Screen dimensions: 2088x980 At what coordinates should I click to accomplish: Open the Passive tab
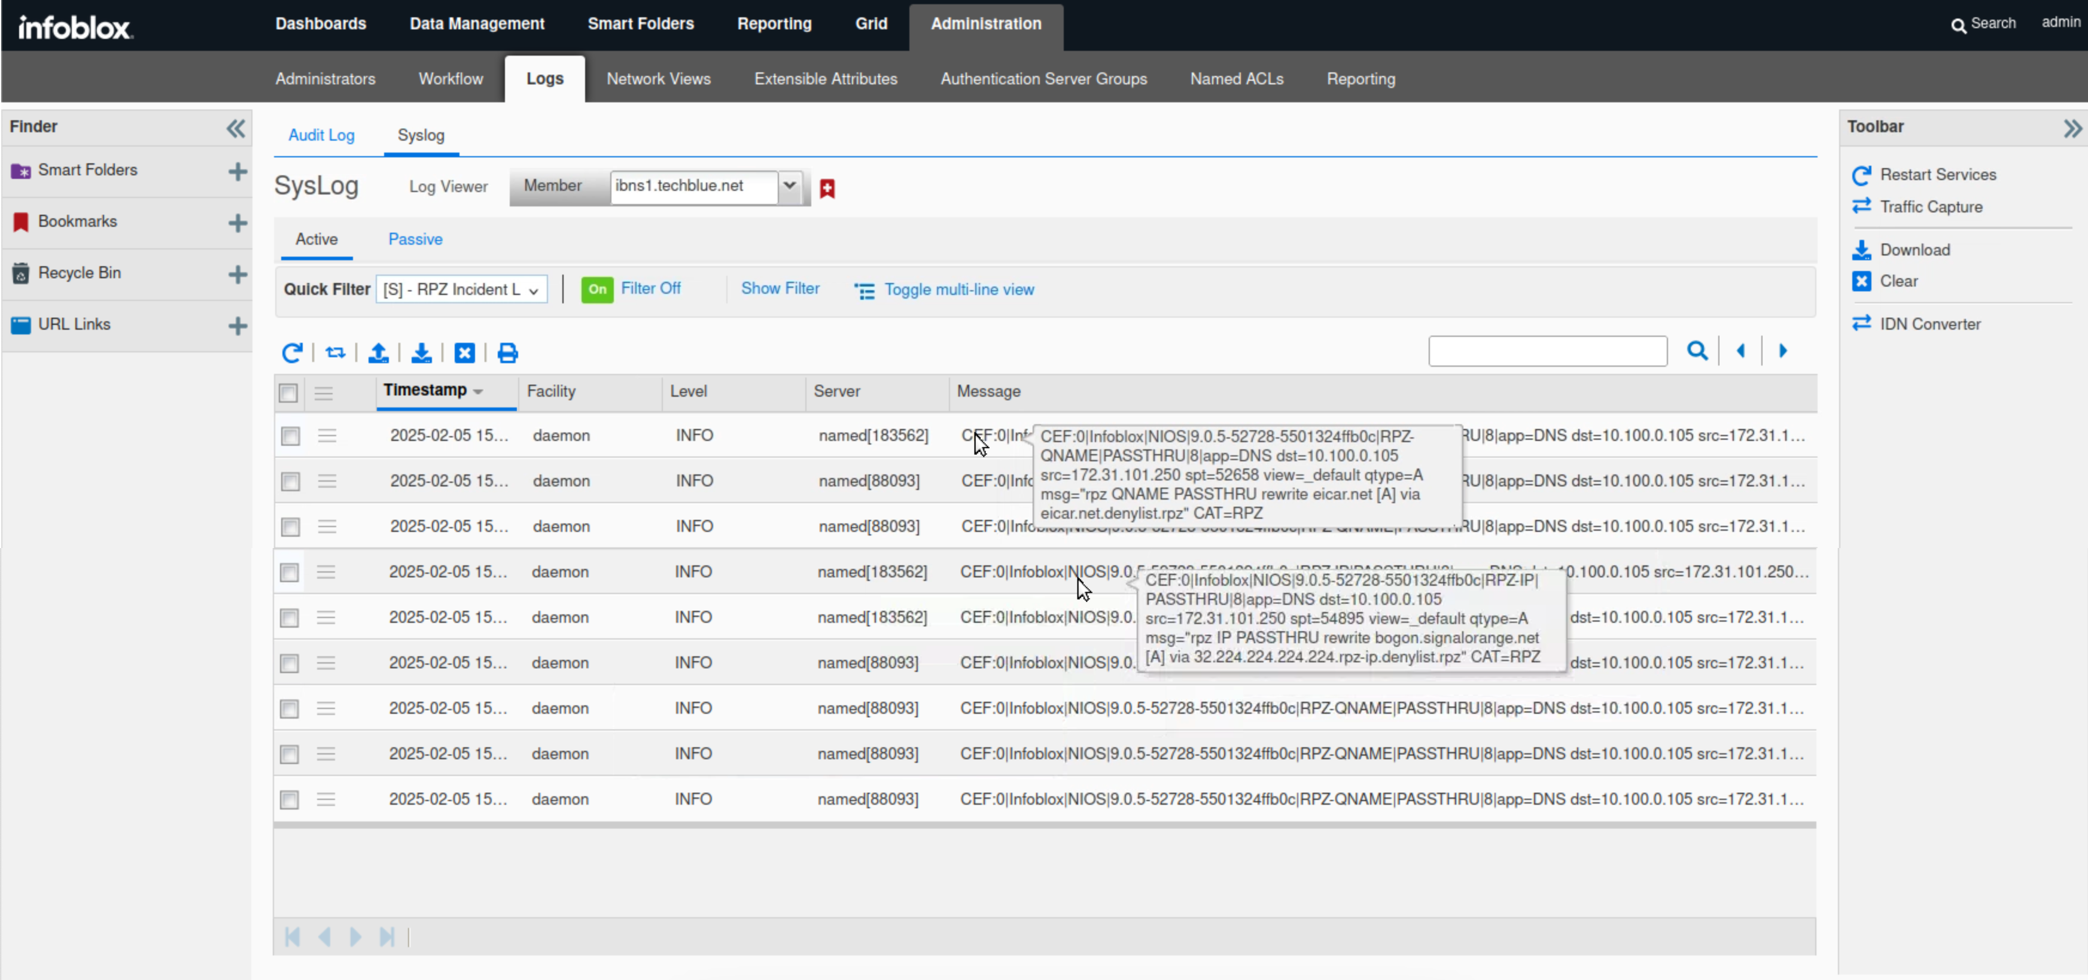coord(415,239)
